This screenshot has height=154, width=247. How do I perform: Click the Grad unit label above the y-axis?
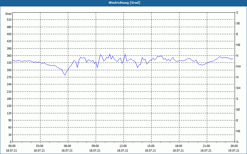(x=8, y=14)
